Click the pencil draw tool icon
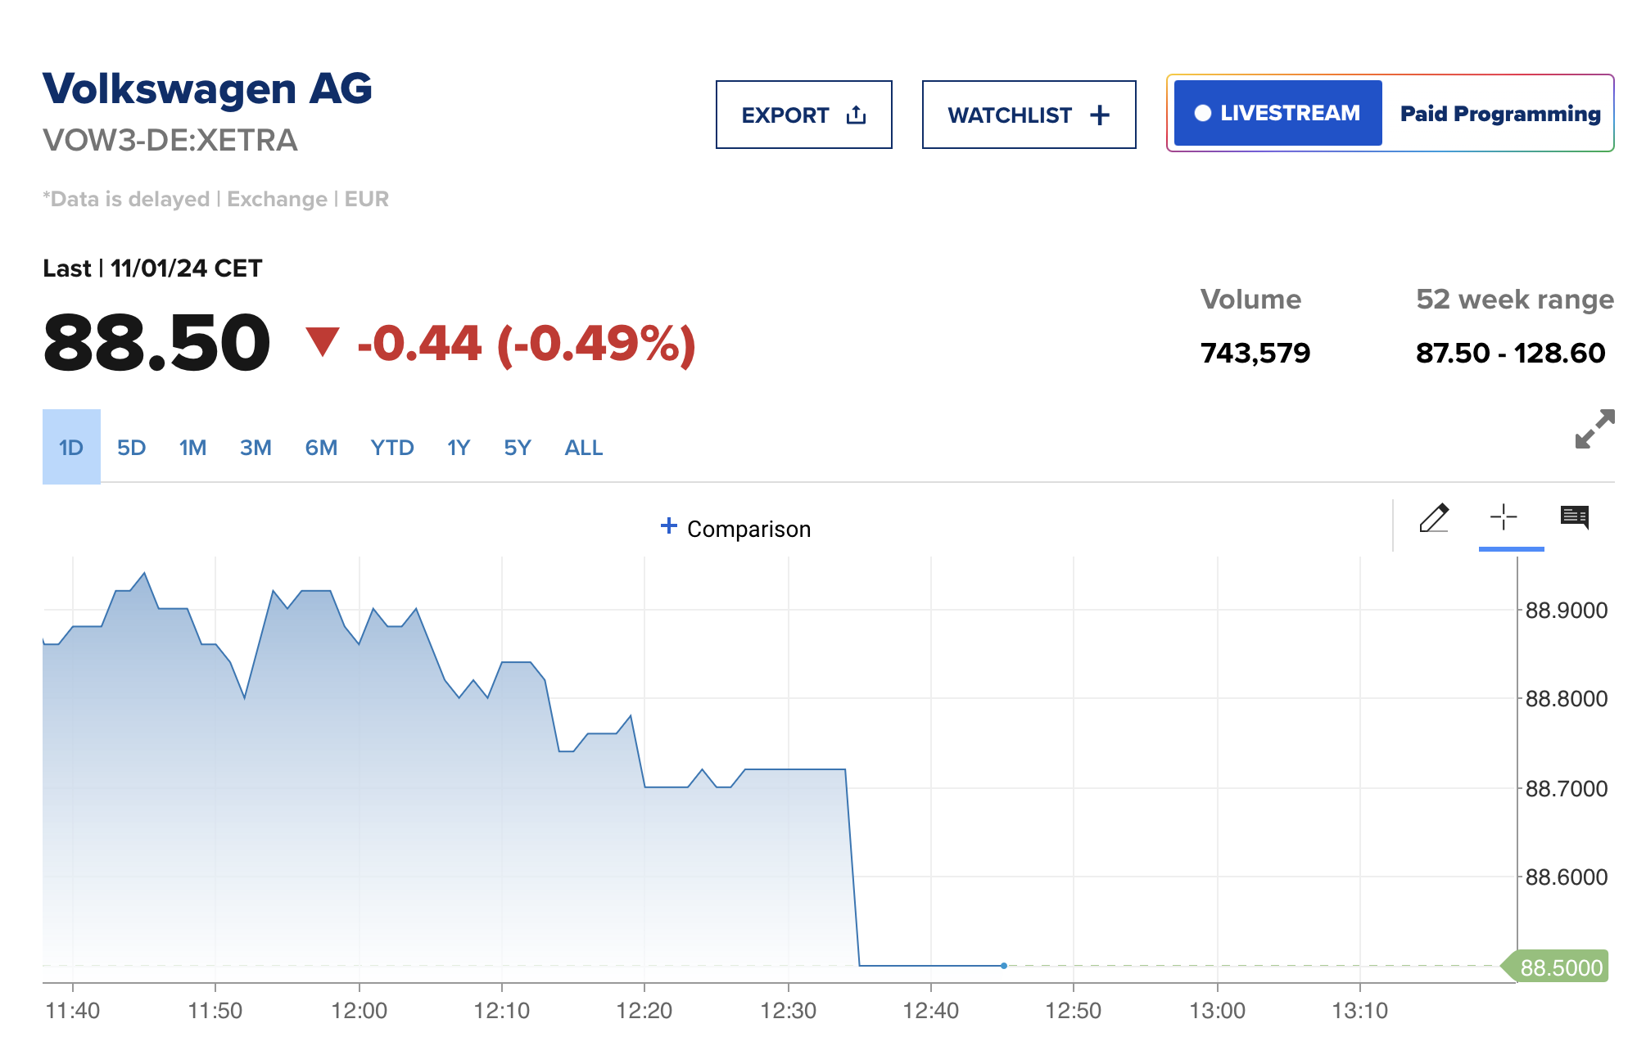 (x=1434, y=518)
